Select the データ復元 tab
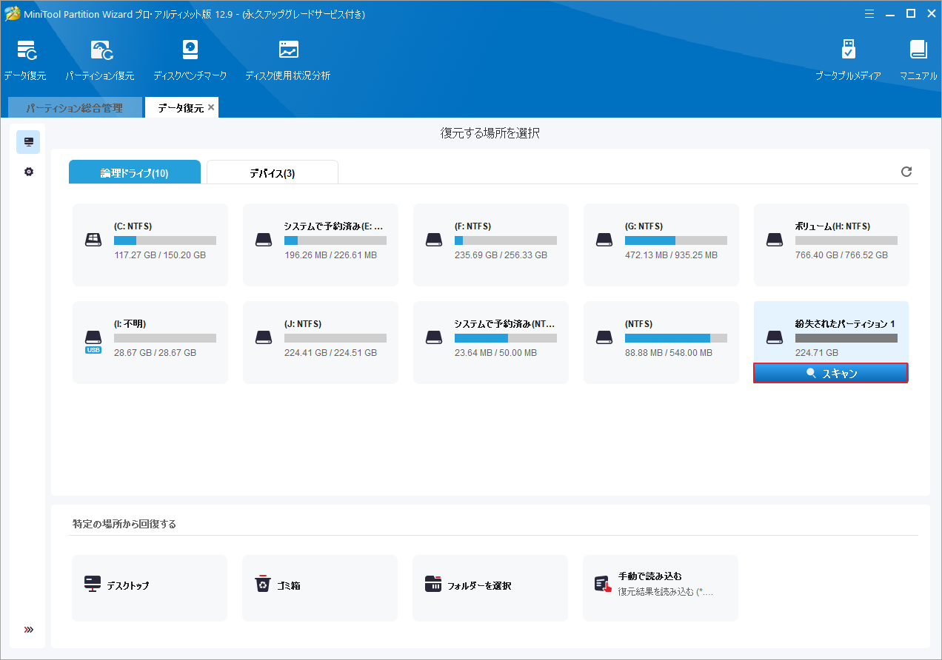This screenshot has height=660, width=942. click(x=180, y=108)
